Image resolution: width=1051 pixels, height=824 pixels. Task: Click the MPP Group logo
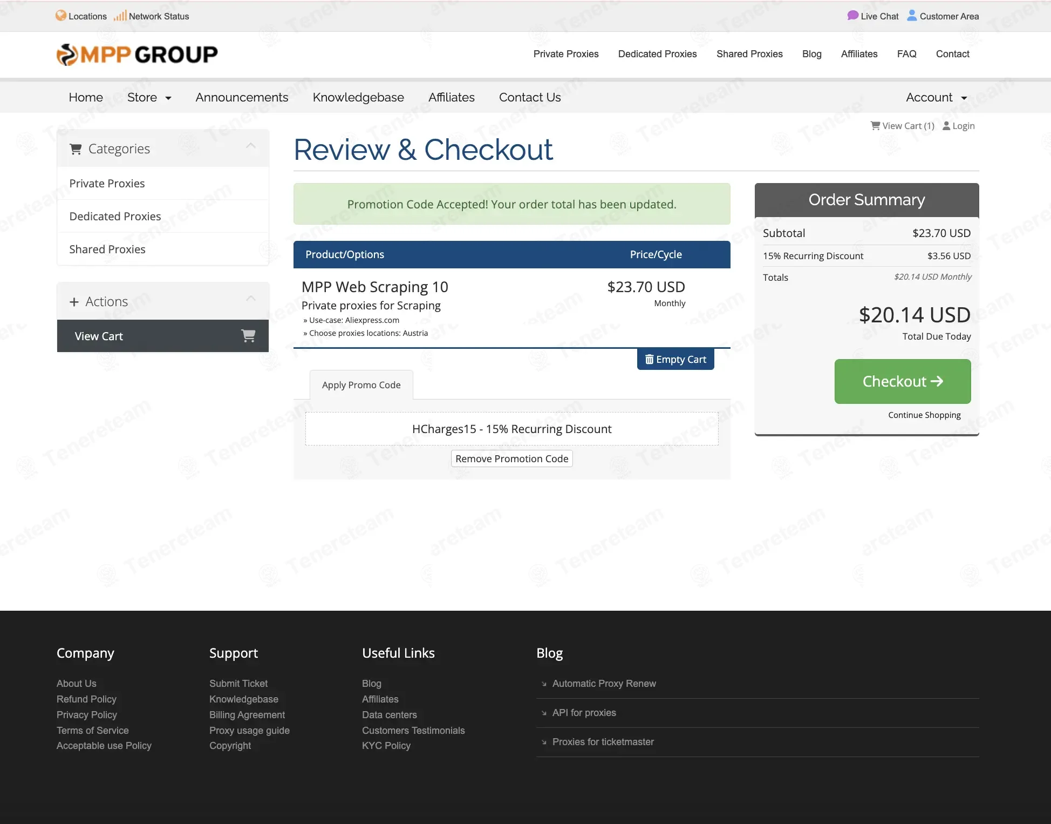pyautogui.click(x=137, y=55)
